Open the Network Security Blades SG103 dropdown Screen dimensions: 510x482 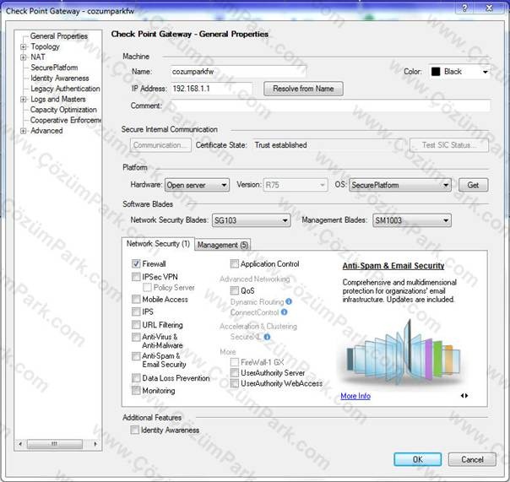click(x=251, y=220)
